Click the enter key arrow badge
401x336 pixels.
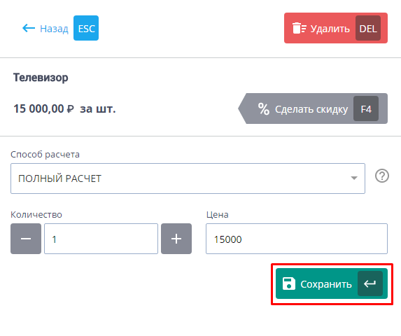(x=370, y=283)
